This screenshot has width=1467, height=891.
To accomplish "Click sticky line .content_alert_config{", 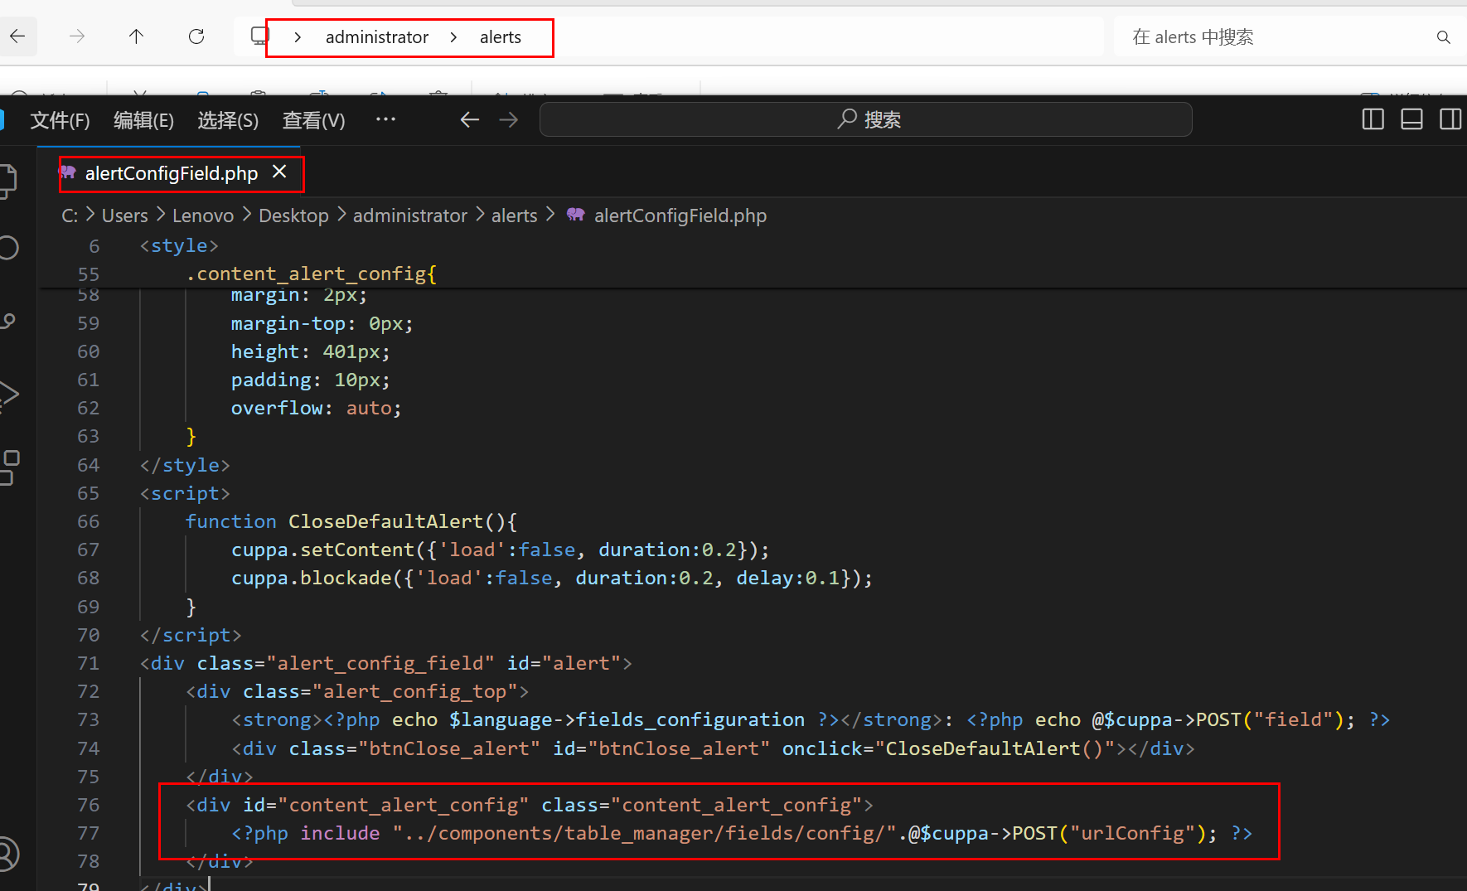I will click(311, 274).
